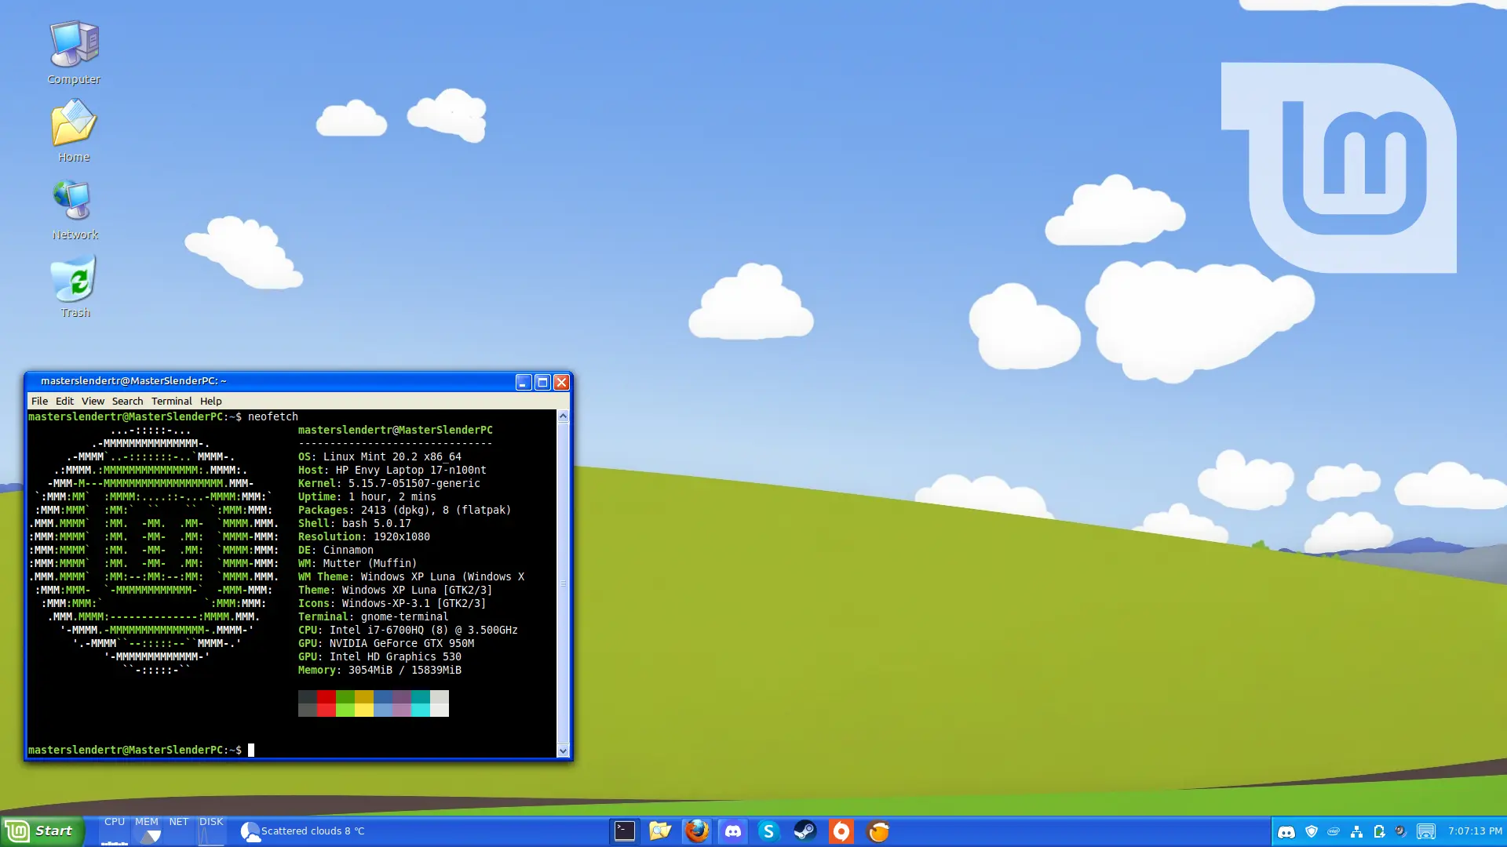This screenshot has width=1507, height=847.
Task: Click the 'DE: Cinnamon' line
Action: [336, 550]
